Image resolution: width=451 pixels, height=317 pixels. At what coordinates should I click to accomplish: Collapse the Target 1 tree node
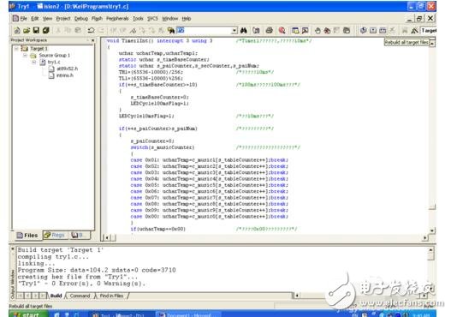point(16,48)
